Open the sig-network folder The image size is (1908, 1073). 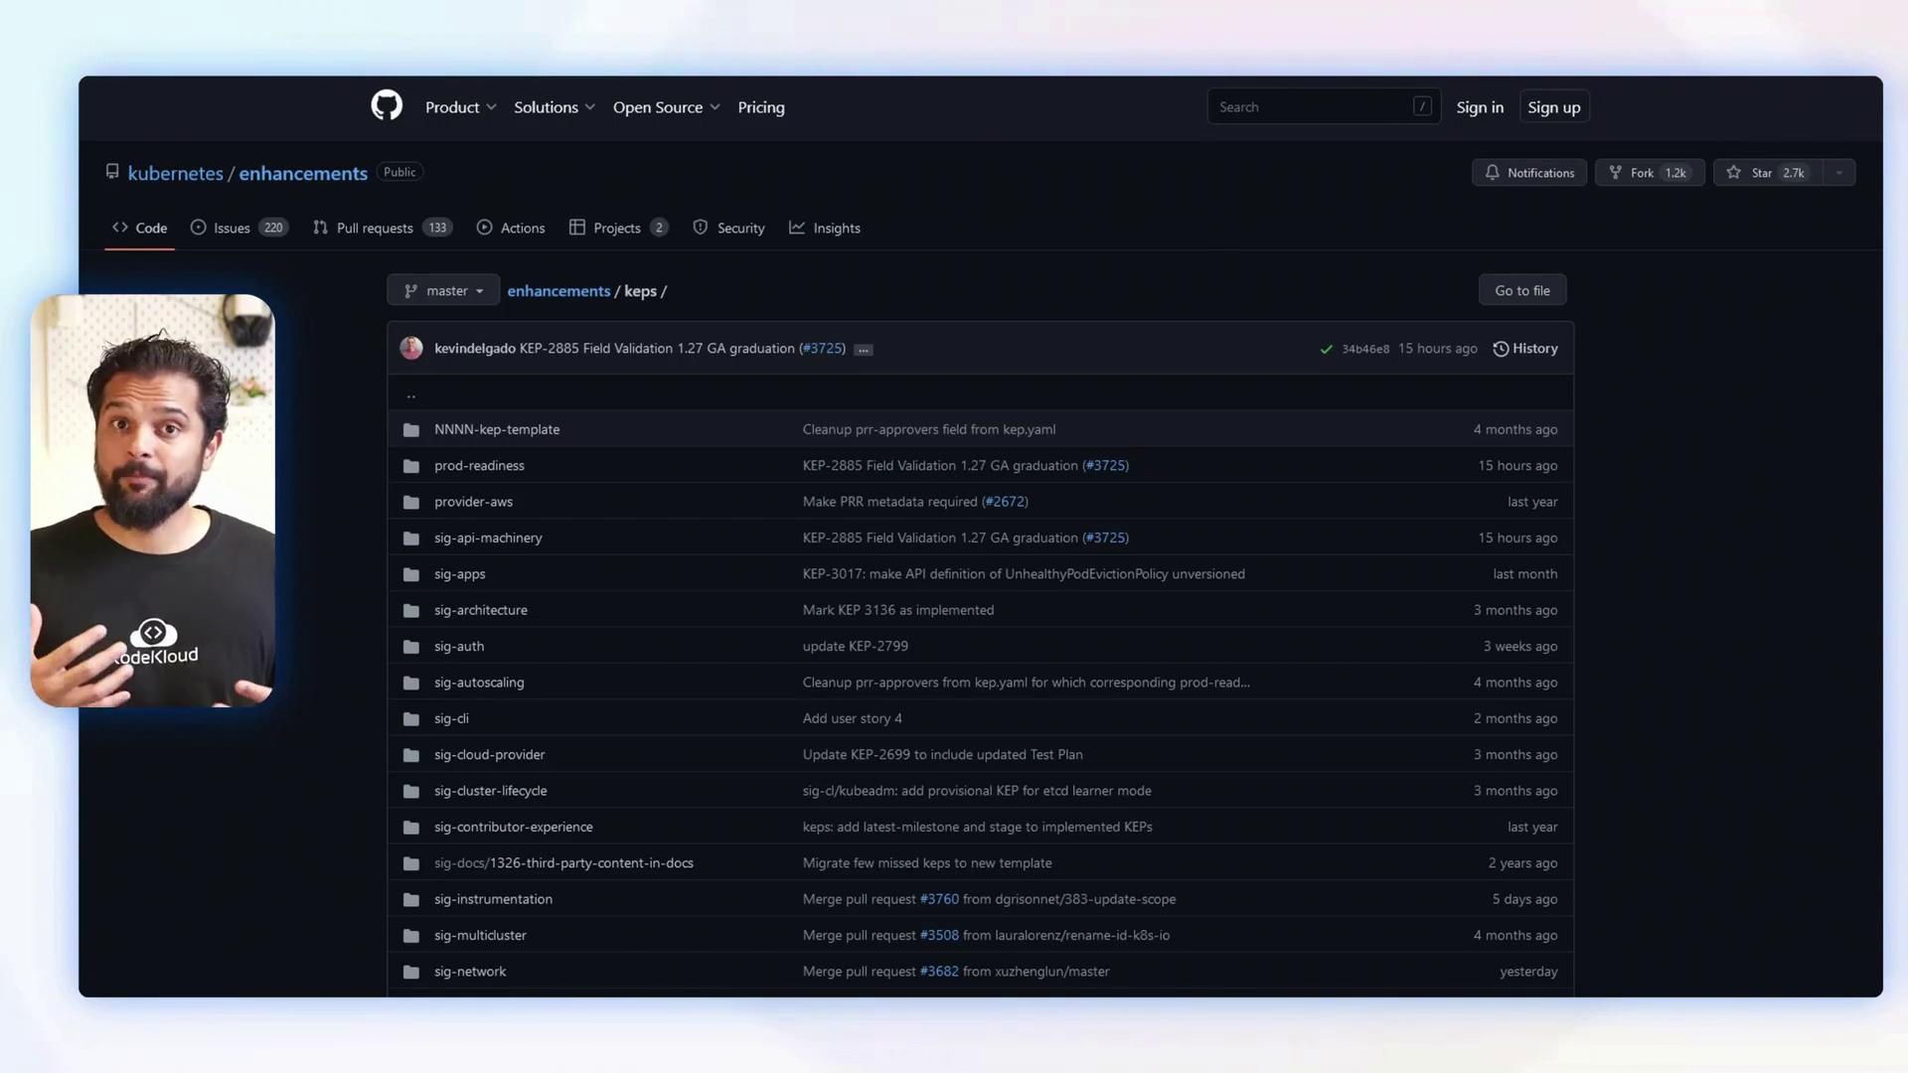(x=470, y=972)
